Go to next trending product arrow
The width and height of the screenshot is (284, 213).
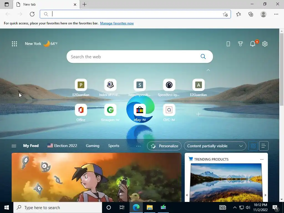tap(265, 195)
